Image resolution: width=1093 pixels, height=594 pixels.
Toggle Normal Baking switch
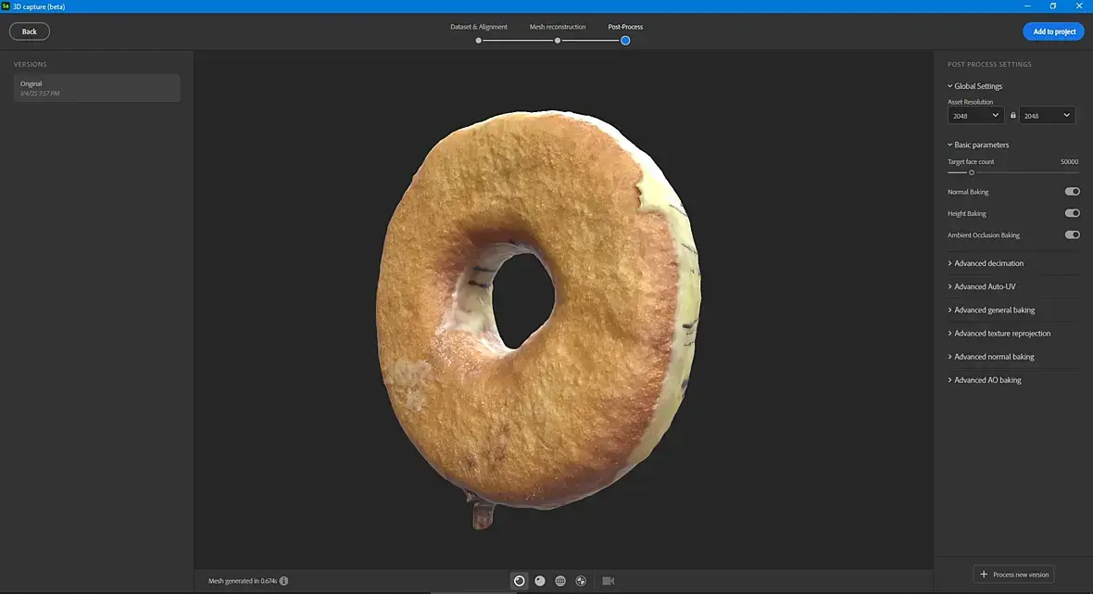click(1072, 192)
